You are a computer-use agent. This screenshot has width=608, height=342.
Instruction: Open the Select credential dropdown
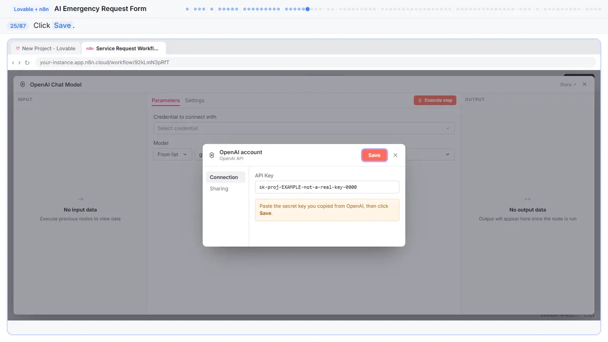(304, 128)
